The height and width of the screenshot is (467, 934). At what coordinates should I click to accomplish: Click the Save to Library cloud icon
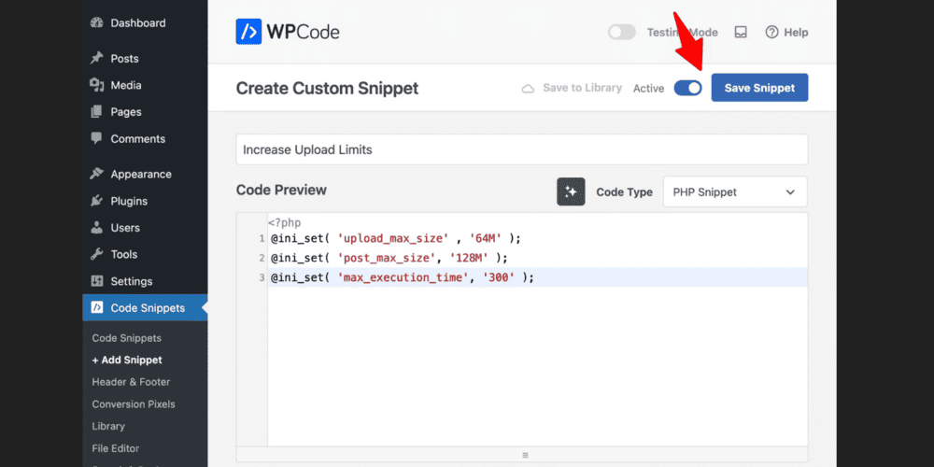coord(528,89)
